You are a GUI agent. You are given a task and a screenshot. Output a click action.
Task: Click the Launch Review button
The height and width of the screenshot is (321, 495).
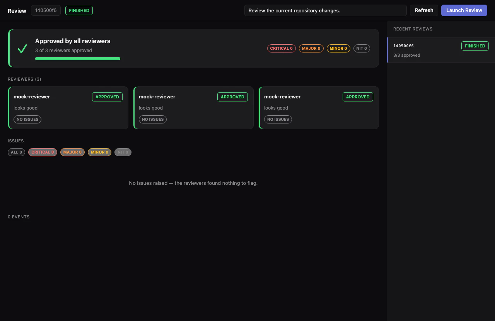click(x=464, y=10)
